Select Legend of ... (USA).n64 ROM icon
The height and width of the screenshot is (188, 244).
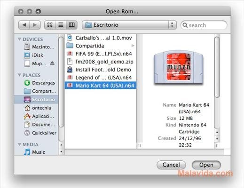pos(70,78)
